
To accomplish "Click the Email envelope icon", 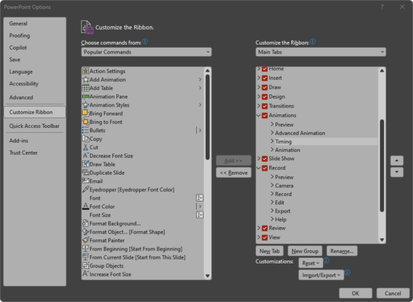I will [x=85, y=181].
